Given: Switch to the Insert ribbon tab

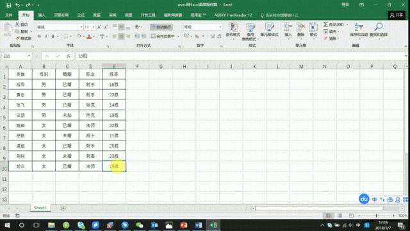Looking at the screenshot, I should (x=42, y=15).
